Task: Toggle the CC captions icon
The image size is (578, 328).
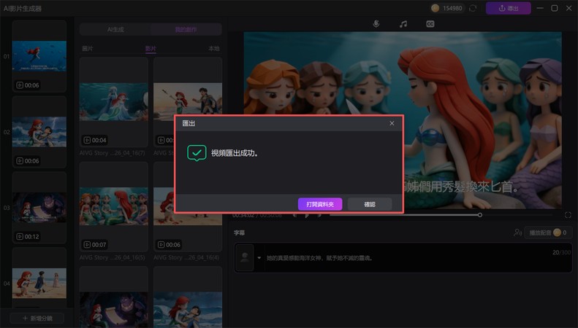Action: pyautogui.click(x=430, y=24)
